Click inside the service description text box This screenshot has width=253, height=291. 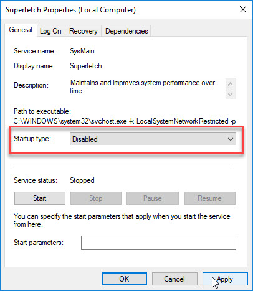coord(148,89)
